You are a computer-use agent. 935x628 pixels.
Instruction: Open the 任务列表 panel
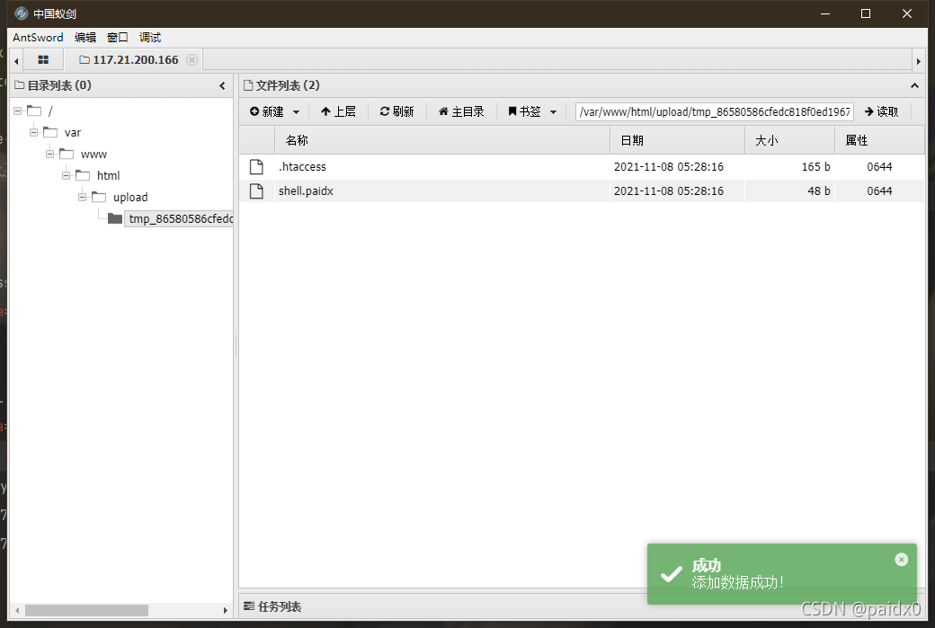pos(272,606)
